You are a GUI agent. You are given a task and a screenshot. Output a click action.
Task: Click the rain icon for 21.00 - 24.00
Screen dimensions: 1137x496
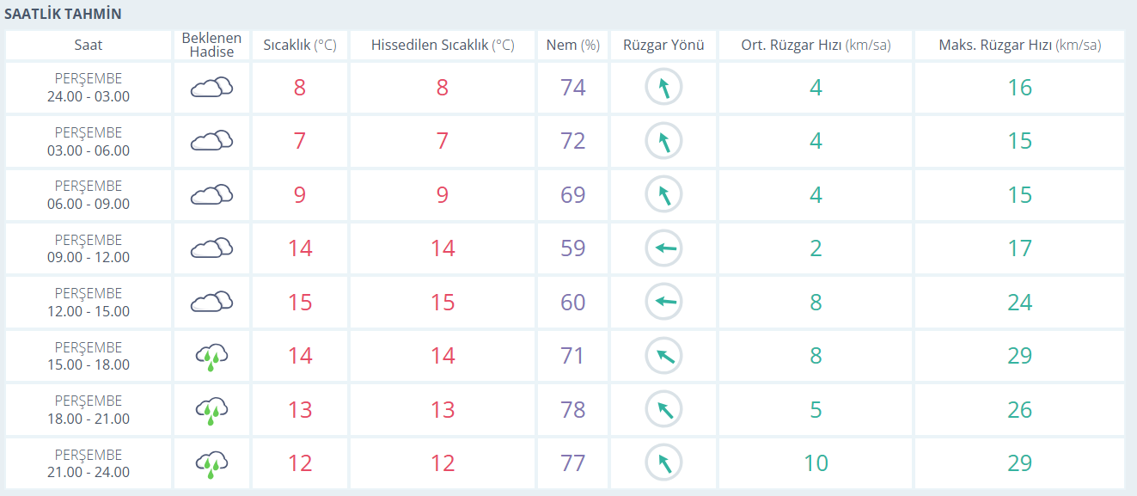211,463
